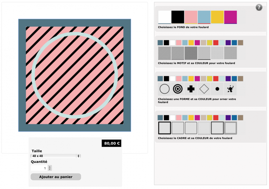
Task: Click the scarf preview image
Action: click(x=75, y=75)
